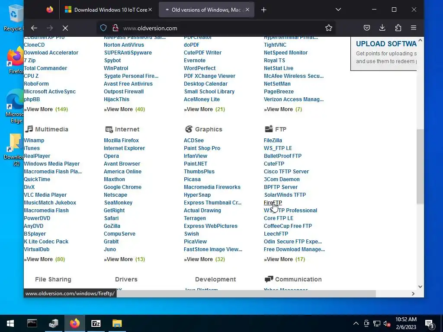Show hidden system tray icons

(x=356, y=323)
